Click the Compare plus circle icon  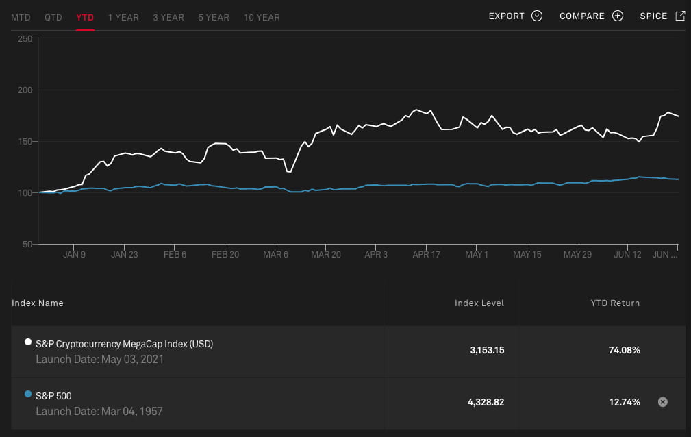point(618,16)
